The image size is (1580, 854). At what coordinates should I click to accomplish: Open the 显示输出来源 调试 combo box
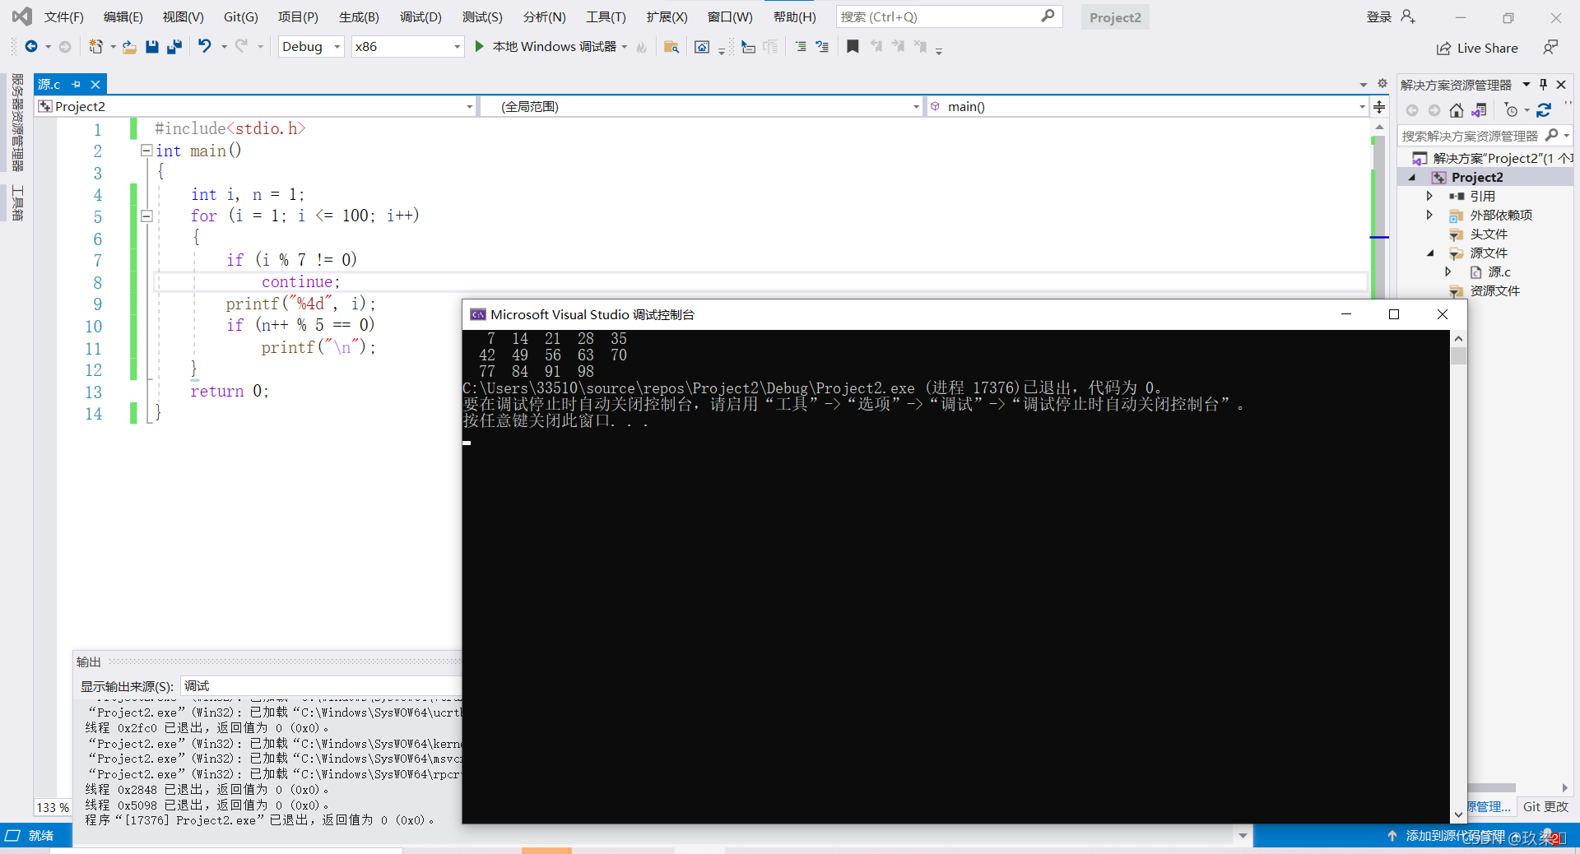point(321,686)
